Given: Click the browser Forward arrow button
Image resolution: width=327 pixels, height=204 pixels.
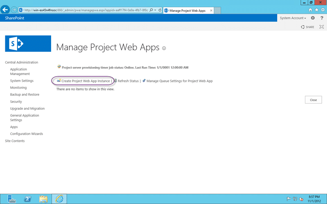Looking at the screenshot, I should tap(14, 10).
